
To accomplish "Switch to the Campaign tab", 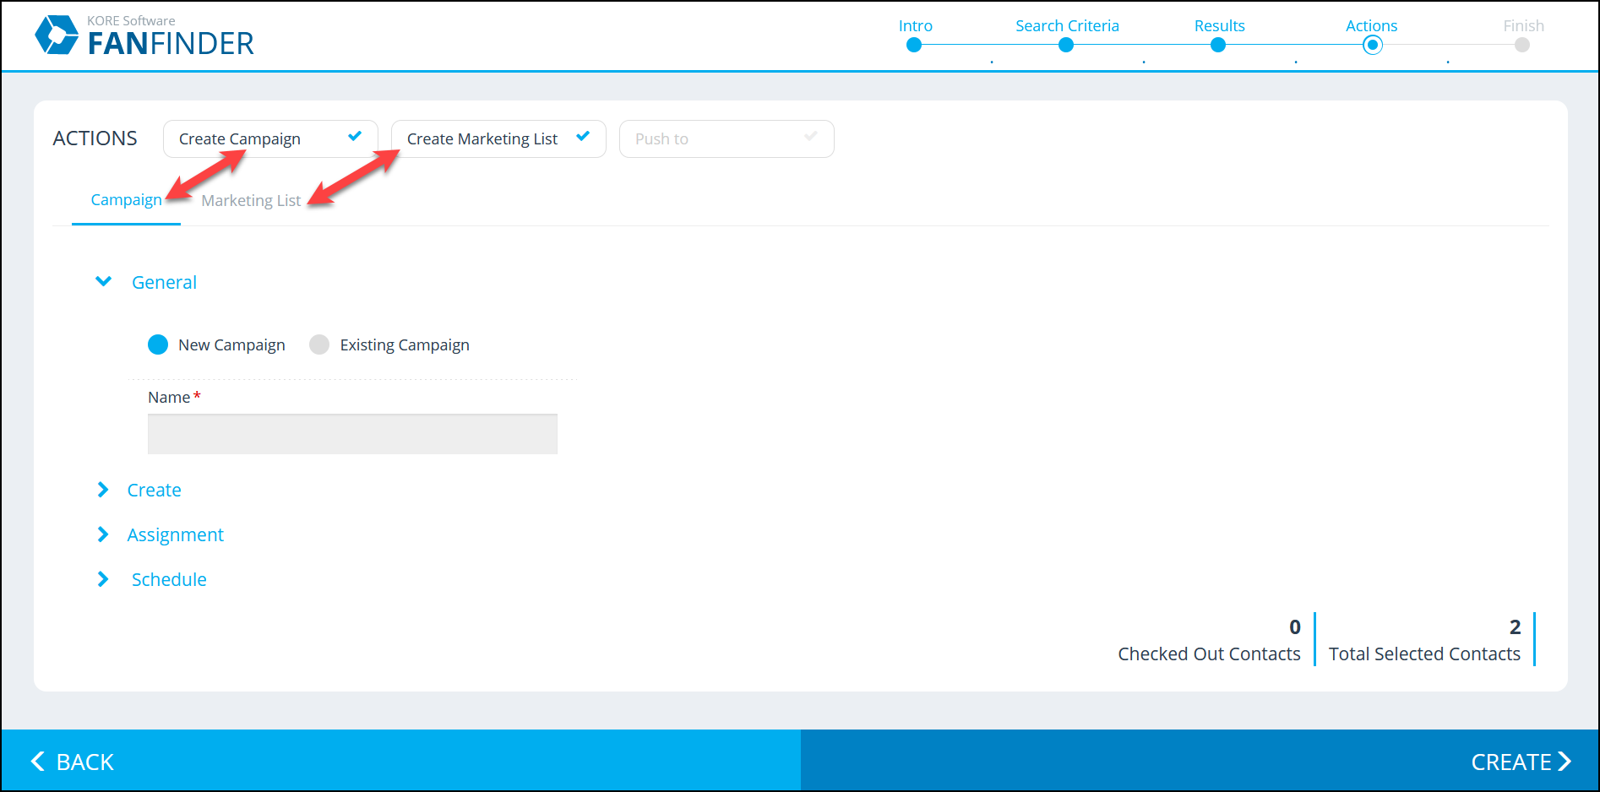I will [126, 200].
